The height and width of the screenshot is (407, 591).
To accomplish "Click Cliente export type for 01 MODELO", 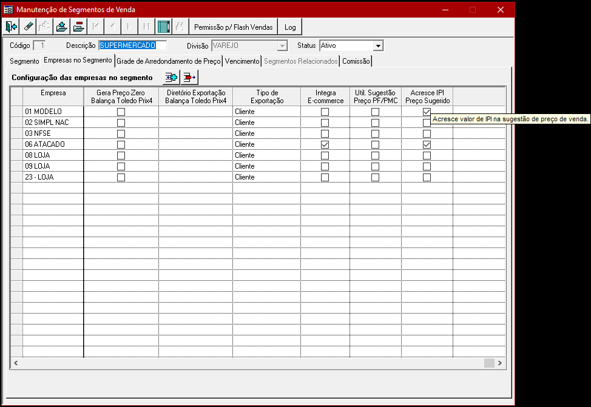I will [x=267, y=112].
